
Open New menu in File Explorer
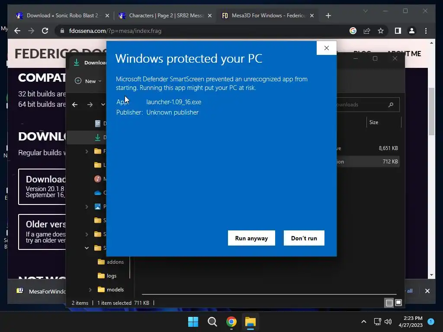88,81
